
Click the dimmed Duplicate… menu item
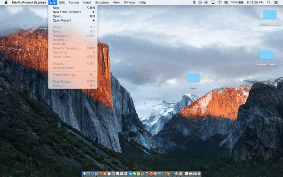[x=73, y=35]
